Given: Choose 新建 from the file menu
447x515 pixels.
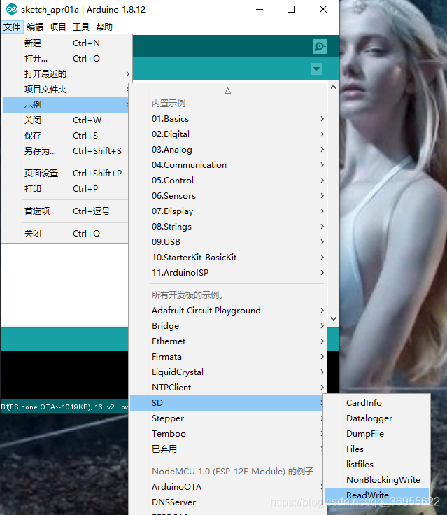Looking at the screenshot, I should (66, 43).
